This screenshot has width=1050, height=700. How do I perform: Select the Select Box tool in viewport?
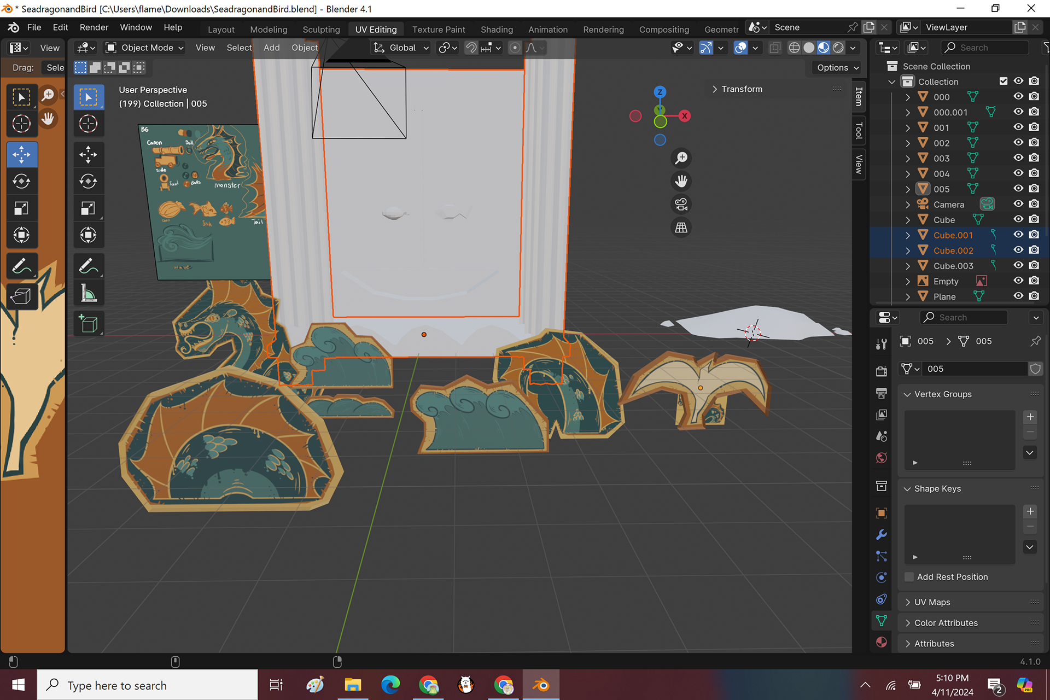[x=88, y=97]
